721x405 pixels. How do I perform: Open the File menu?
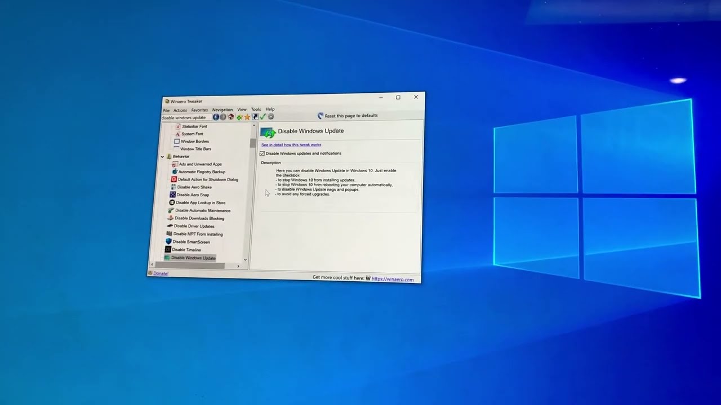(166, 110)
